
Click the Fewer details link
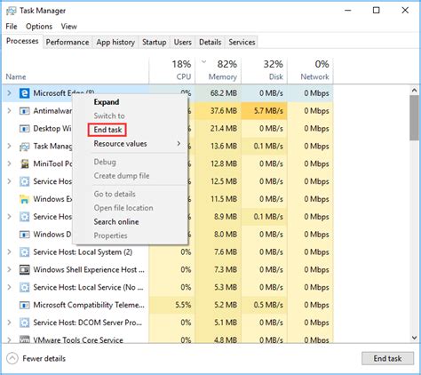coord(44,359)
